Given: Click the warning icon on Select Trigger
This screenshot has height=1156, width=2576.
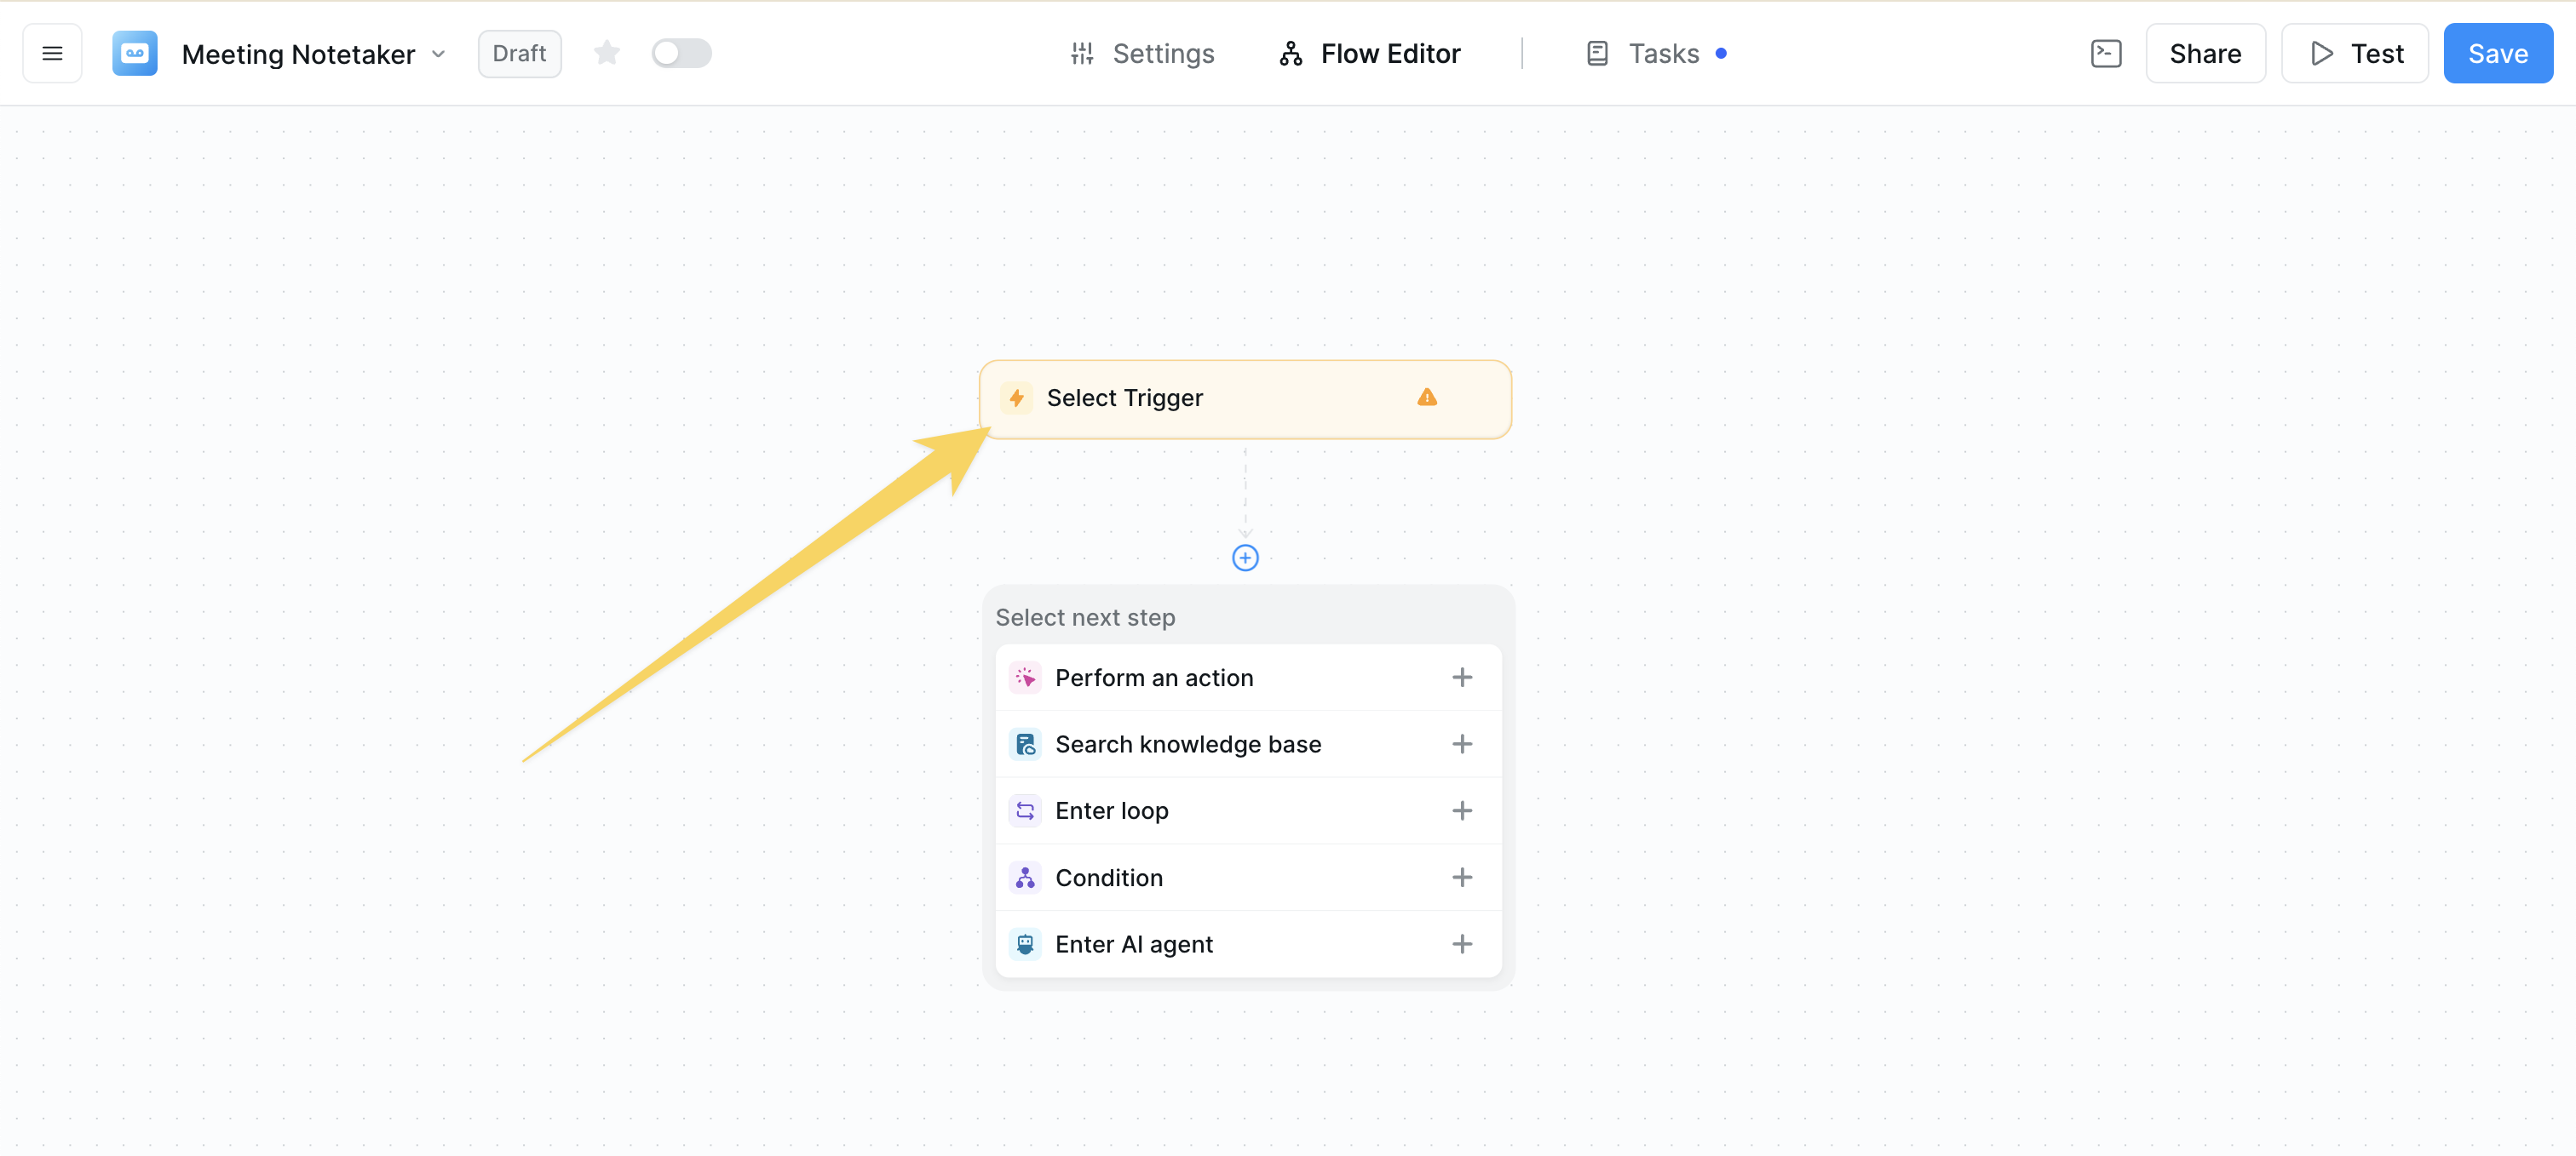Looking at the screenshot, I should pyautogui.click(x=1427, y=397).
